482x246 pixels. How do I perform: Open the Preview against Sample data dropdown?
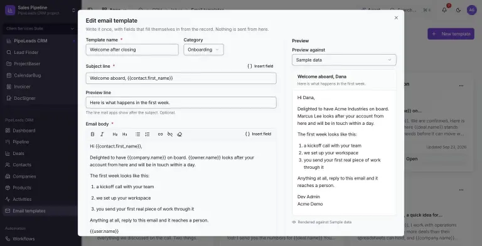pos(344,60)
